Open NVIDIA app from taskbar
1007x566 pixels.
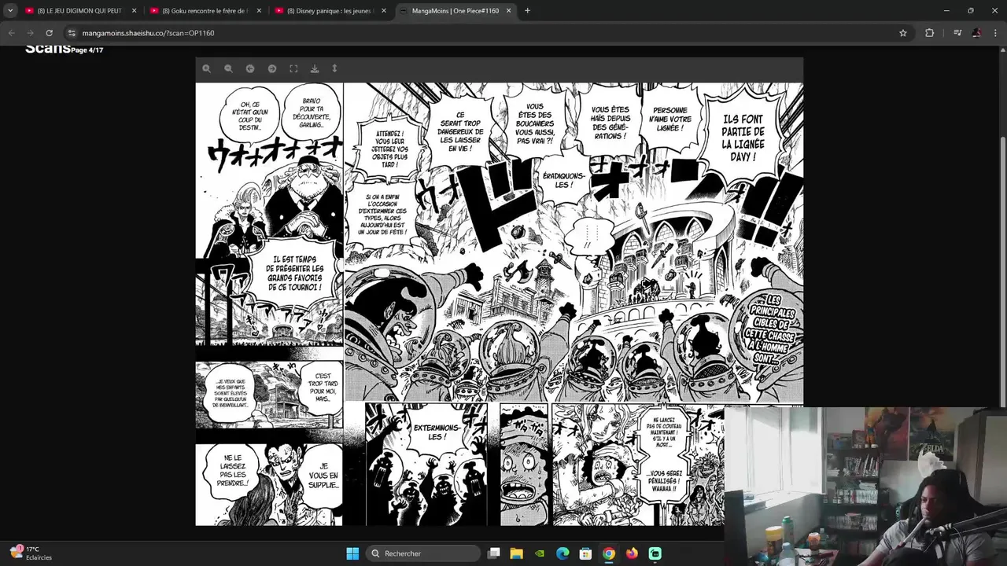click(540, 553)
